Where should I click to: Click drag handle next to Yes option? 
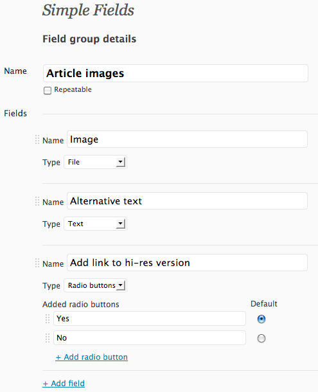48,319
